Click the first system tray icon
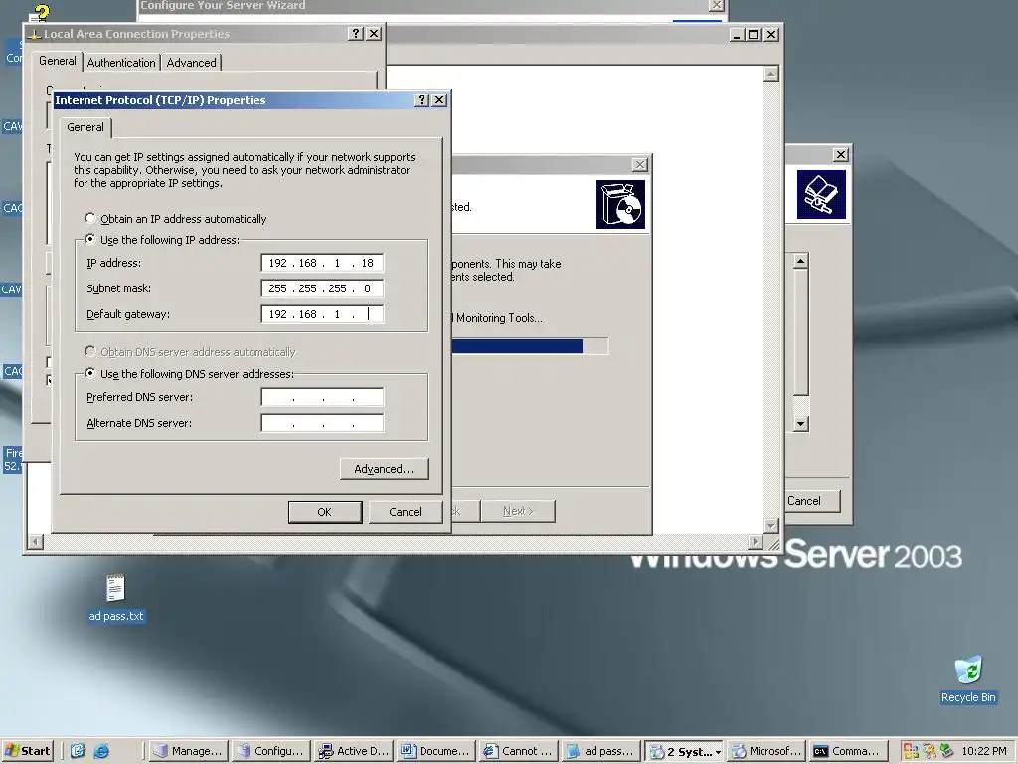 point(911,751)
